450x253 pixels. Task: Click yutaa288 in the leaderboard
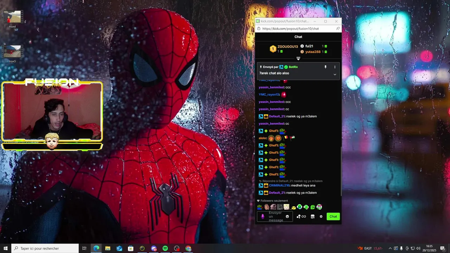click(313, 52)
